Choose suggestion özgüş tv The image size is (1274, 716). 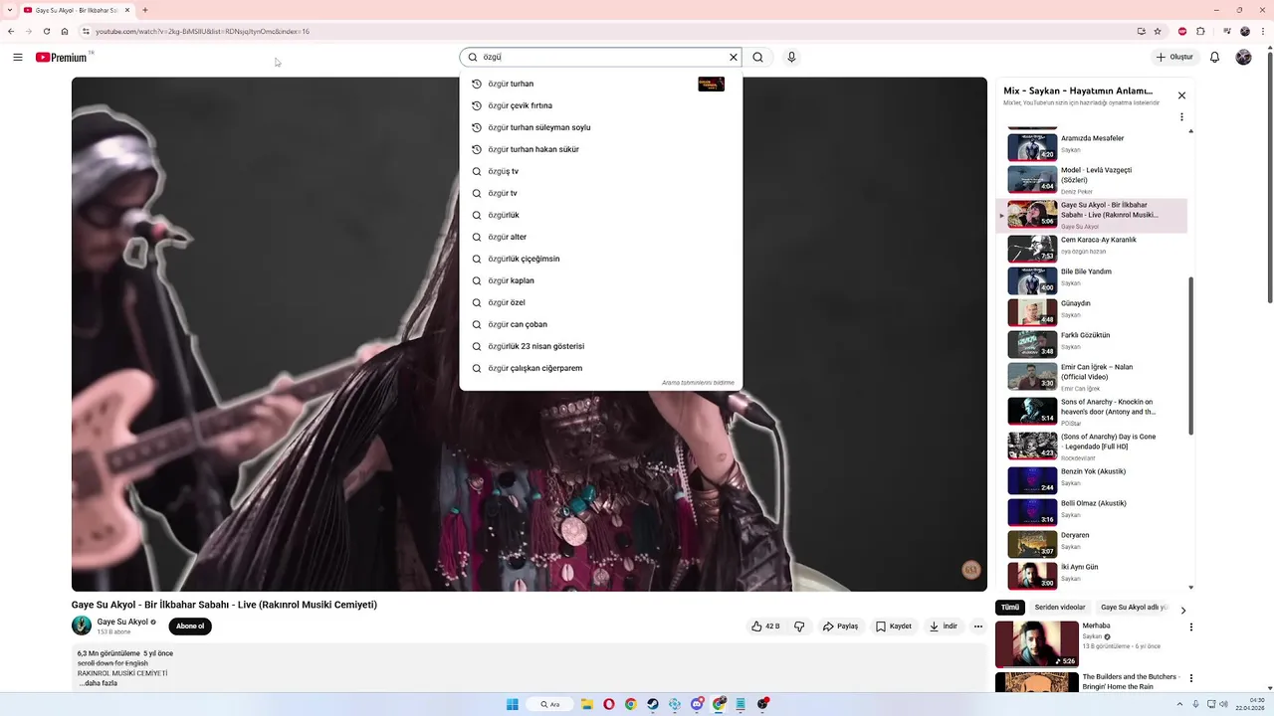click(x=600, y=171)
